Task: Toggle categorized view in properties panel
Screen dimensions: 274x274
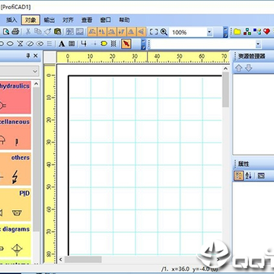Action: tap(238, 176)
